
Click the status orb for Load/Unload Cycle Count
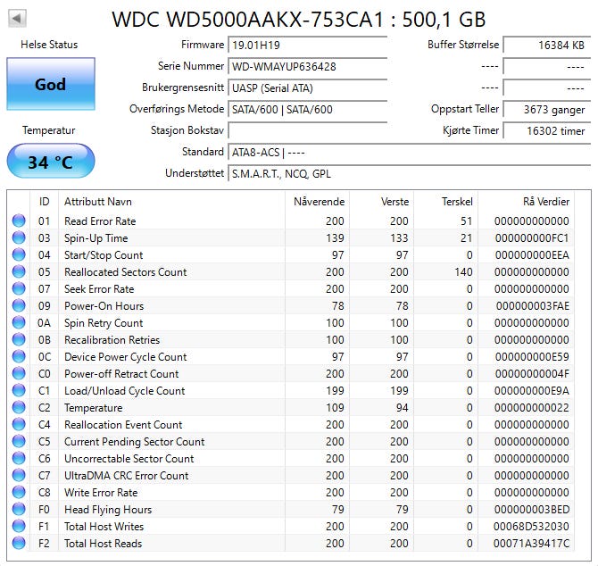19,390
